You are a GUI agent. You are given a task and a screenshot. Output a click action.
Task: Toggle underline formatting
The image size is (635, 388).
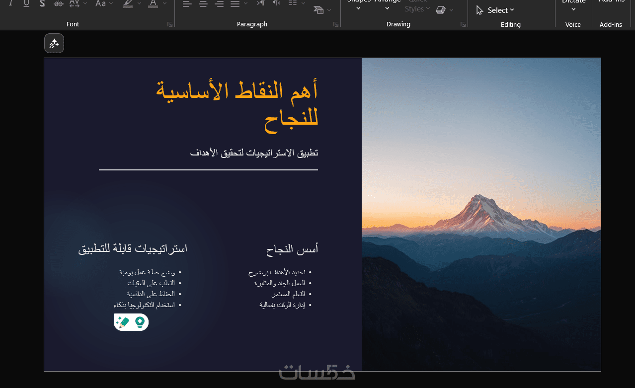coord(26,3)
